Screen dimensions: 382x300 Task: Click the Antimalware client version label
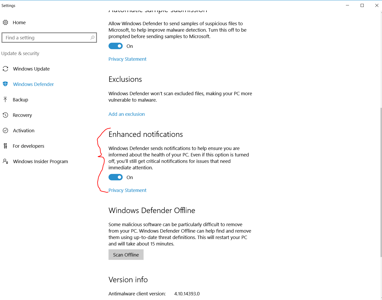137,294
